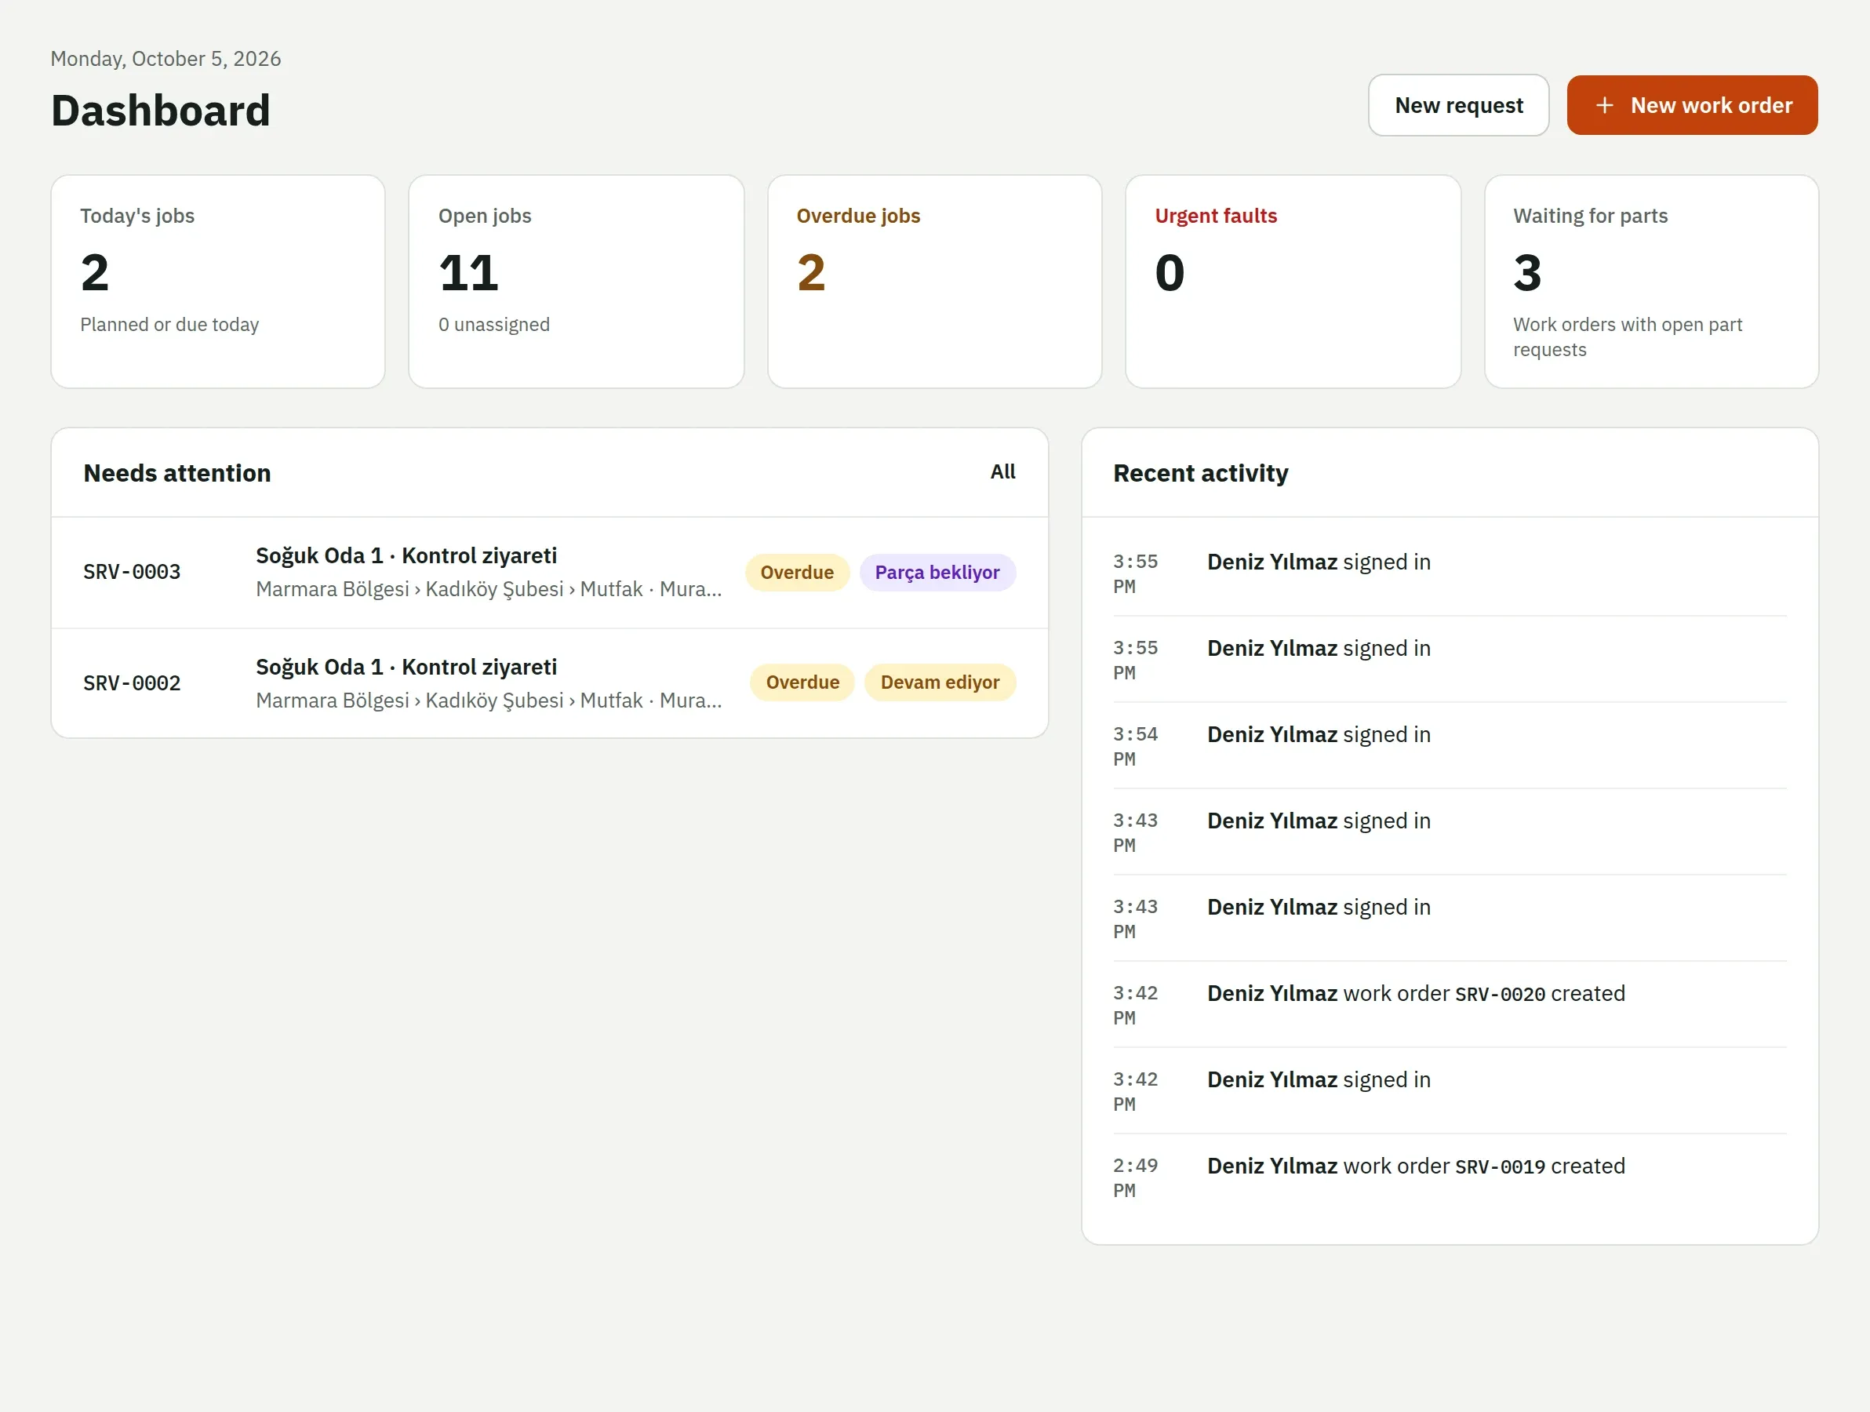Select the 3:54 PM signed in entry
This screenshot has width=1870, height=1412.
tap(1450, 746)
